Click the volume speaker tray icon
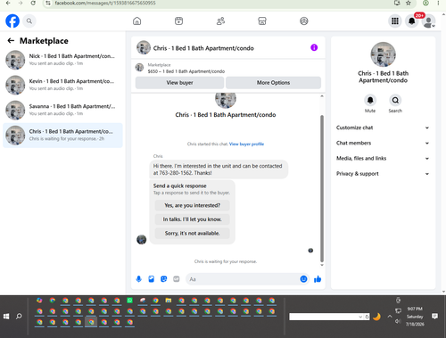Viewport: 446px width, 338px height. [x=398, y=321]
